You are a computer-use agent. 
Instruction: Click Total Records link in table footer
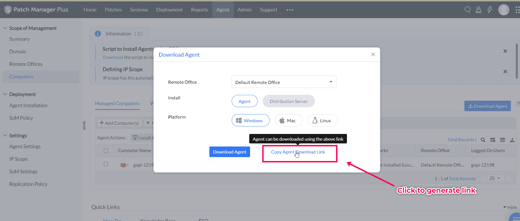pos(463,179)
